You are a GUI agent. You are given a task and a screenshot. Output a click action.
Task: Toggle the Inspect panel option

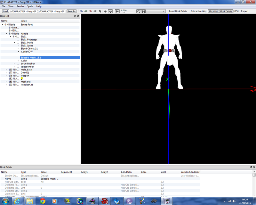pos(244,11)
